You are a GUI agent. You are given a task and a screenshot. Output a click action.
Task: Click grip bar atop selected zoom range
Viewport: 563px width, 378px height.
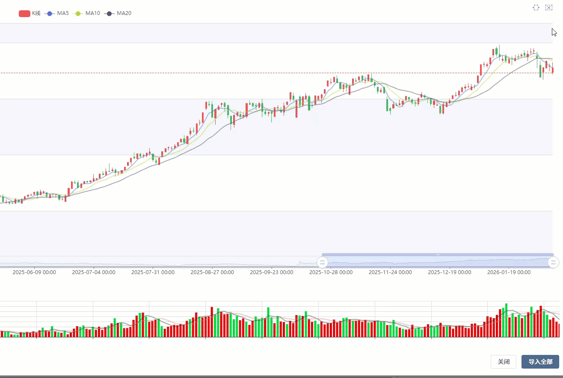pyautogui.click(x=438, y=254)
